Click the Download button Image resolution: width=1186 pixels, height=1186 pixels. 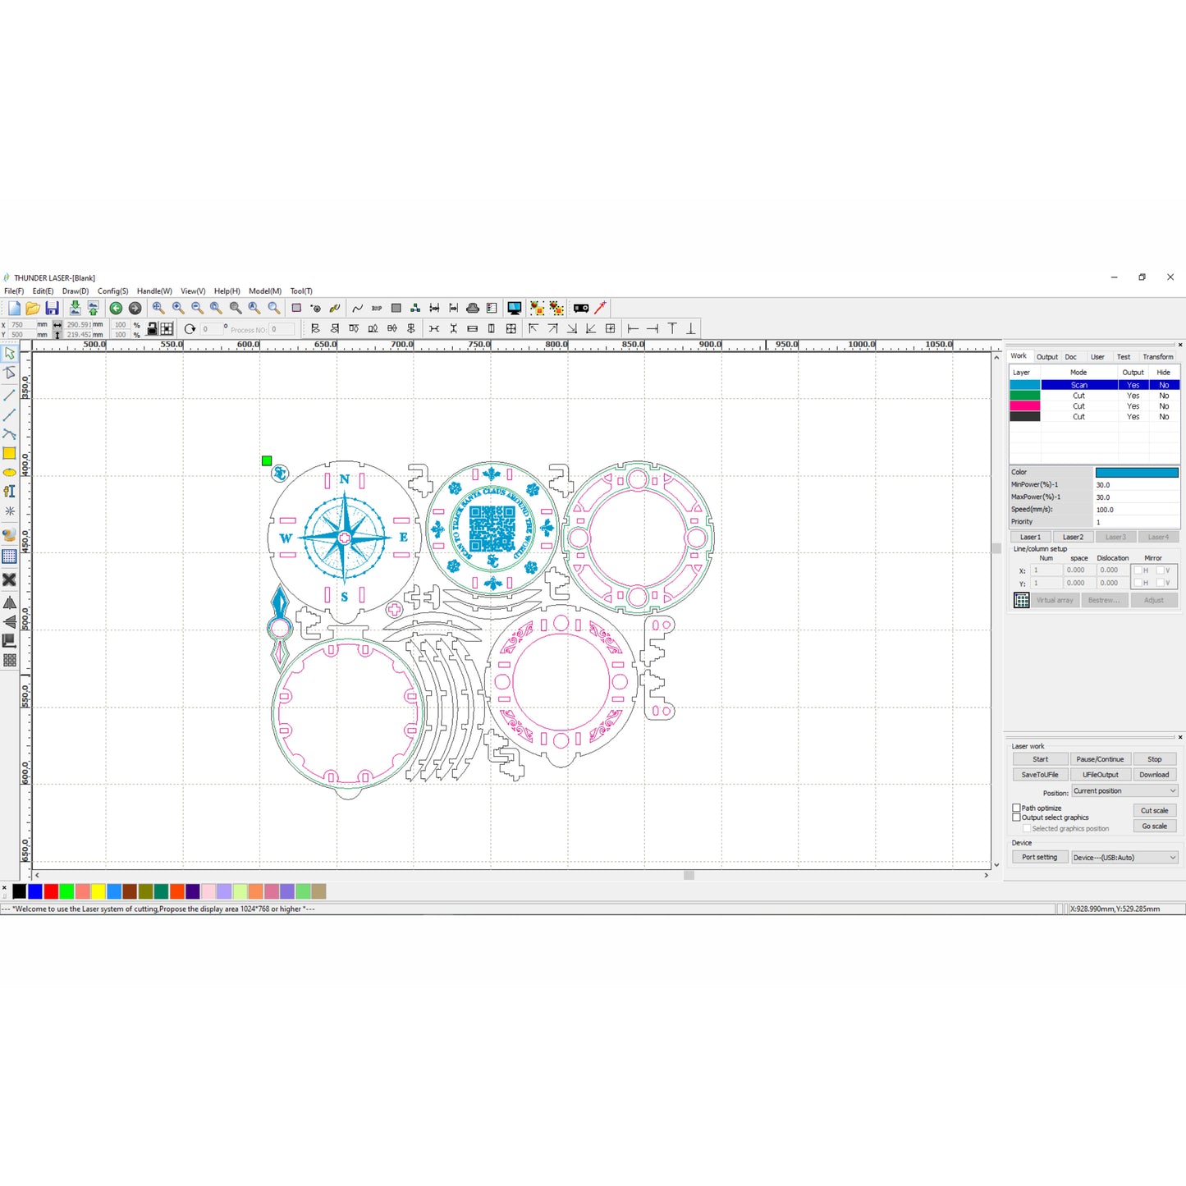[x=1154, y=775]
